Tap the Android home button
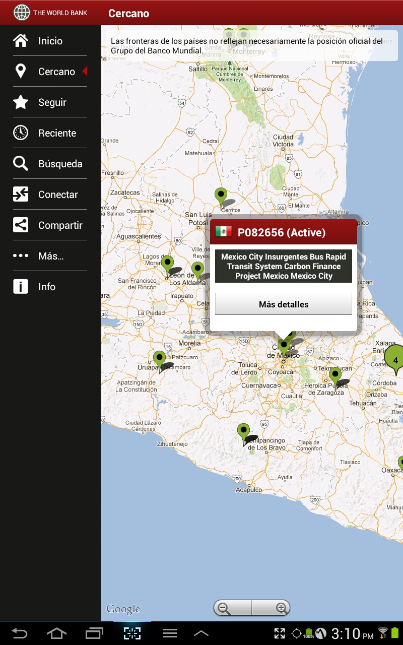Viewport: 403px width, 645px height. pyautogui.click(x=56, y=633)
